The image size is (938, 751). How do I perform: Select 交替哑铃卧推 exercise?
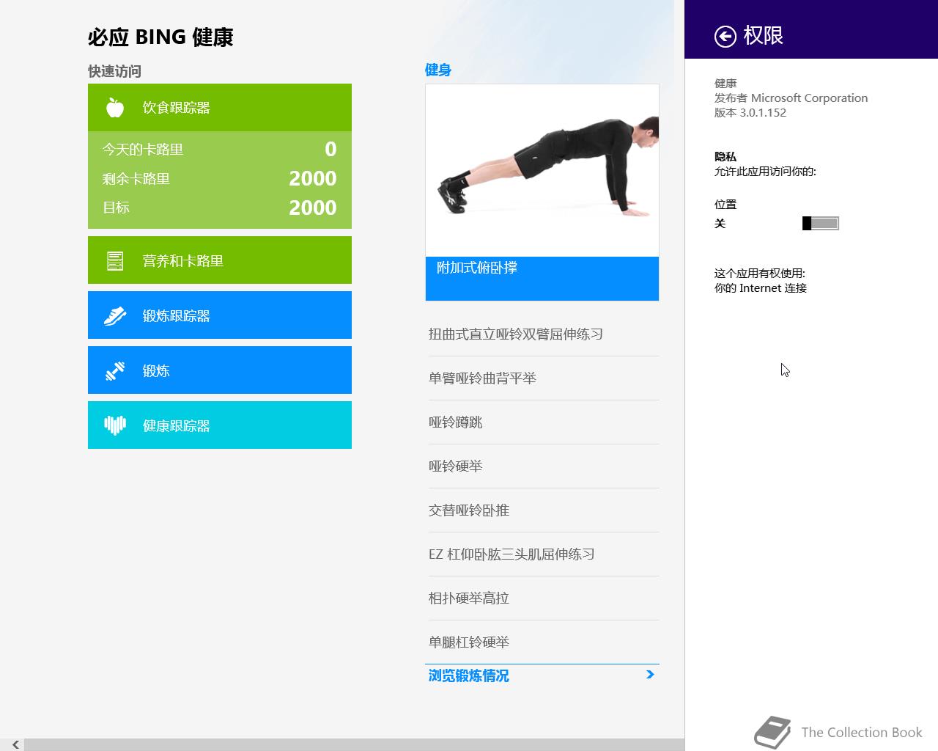point(542,510)
